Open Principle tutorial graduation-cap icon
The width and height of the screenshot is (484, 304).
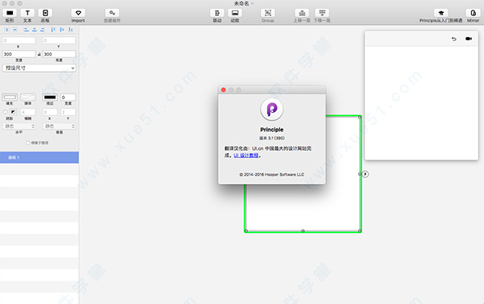[440, 13]
